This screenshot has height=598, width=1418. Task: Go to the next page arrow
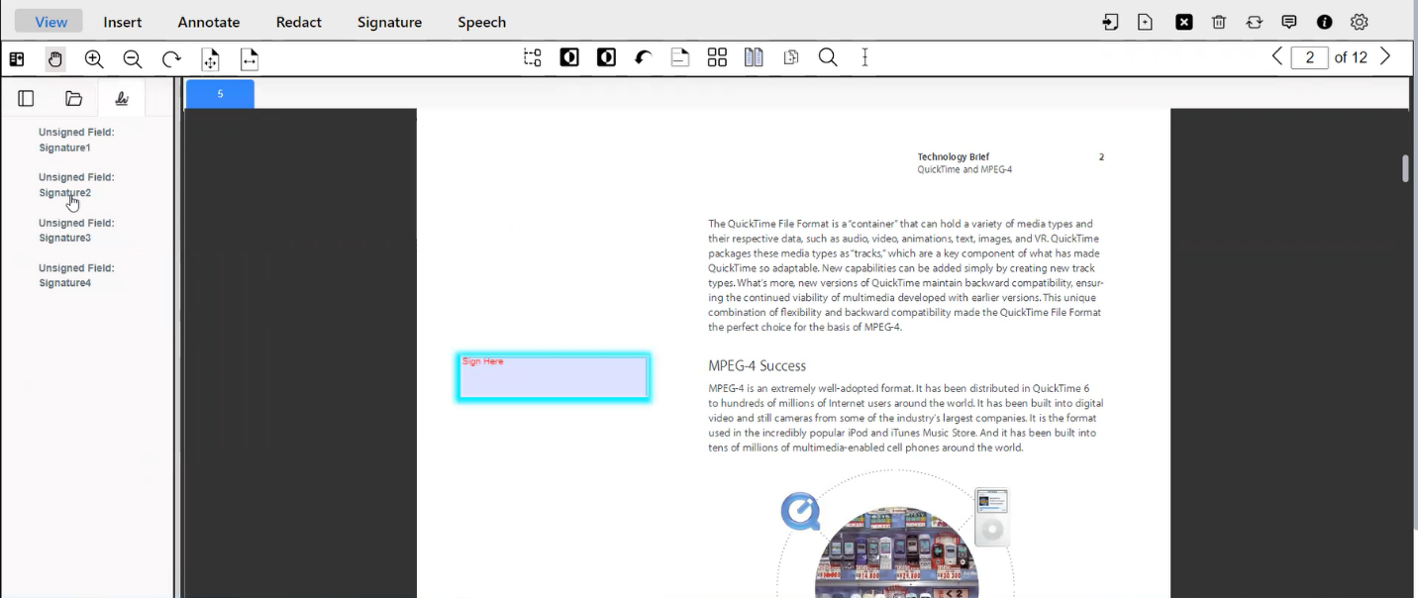(x=1385, y=56)
